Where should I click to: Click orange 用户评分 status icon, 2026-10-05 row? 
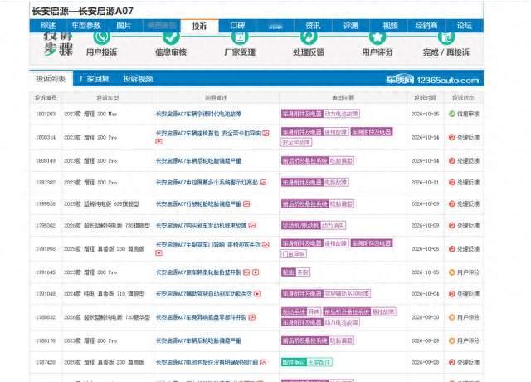pos(451,272)
